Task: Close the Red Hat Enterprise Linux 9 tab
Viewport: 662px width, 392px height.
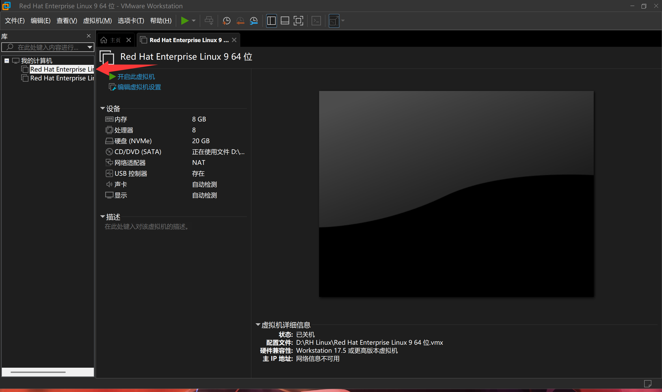Action: click(x=234, y=40)
